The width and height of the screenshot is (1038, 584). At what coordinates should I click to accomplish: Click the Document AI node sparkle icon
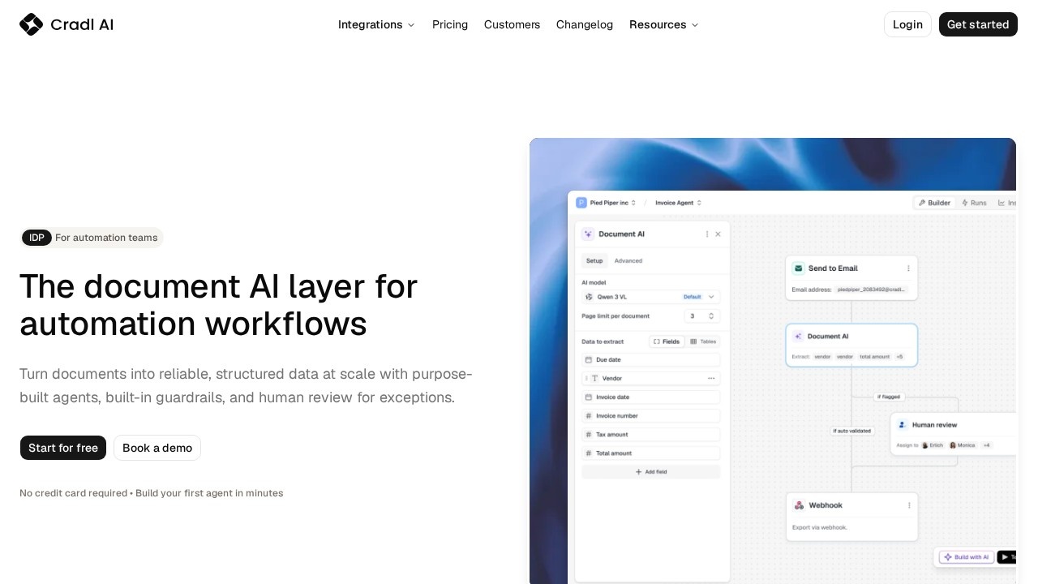coord(798,336)
